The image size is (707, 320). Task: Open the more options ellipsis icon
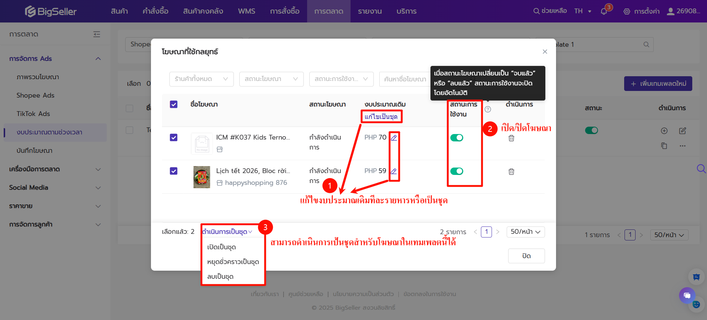point(683,146)
